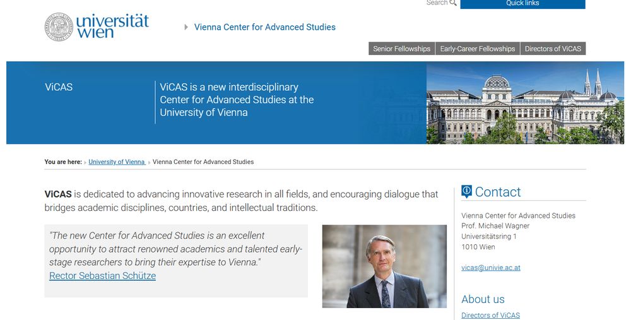The width and height of the screenshot is (631, 320).
Task: Click the university building banner image
Action: click(x=525, y=103)
